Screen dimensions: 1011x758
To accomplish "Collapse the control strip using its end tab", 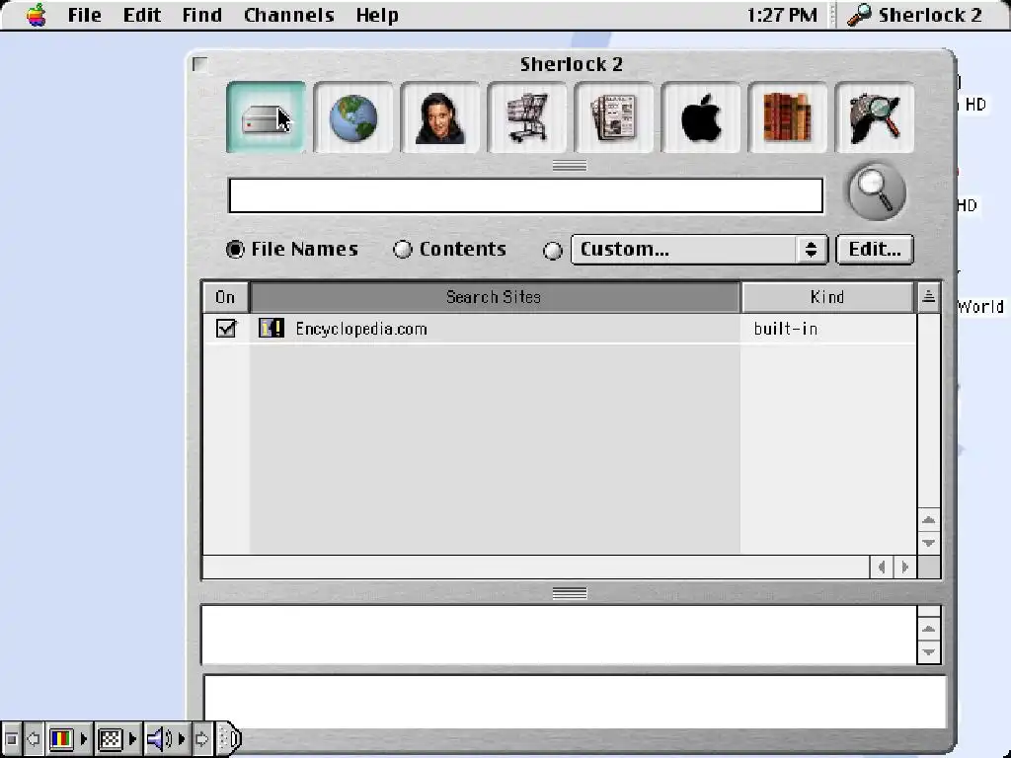I will [x=229, y=738].
